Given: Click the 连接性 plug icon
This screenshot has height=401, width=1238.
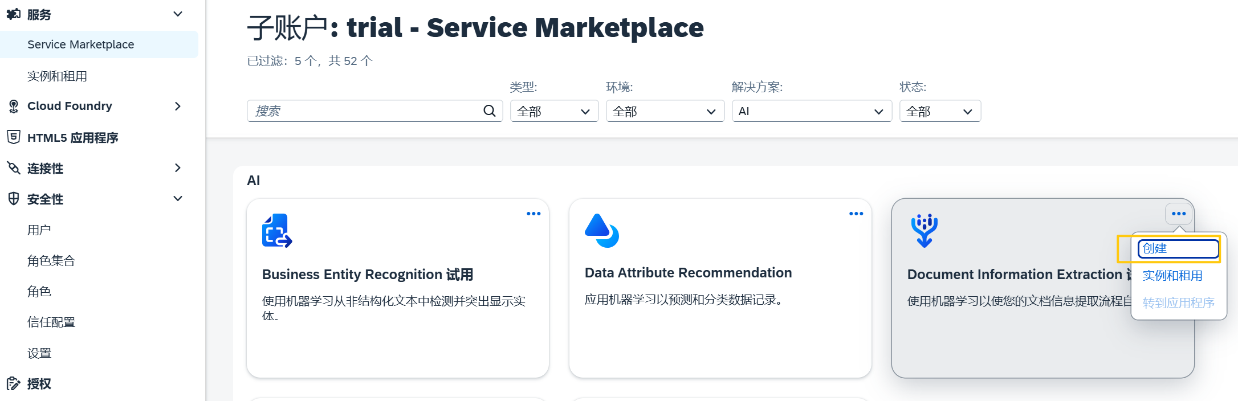Looking at the screenshot, I should (x=14, y=168).
